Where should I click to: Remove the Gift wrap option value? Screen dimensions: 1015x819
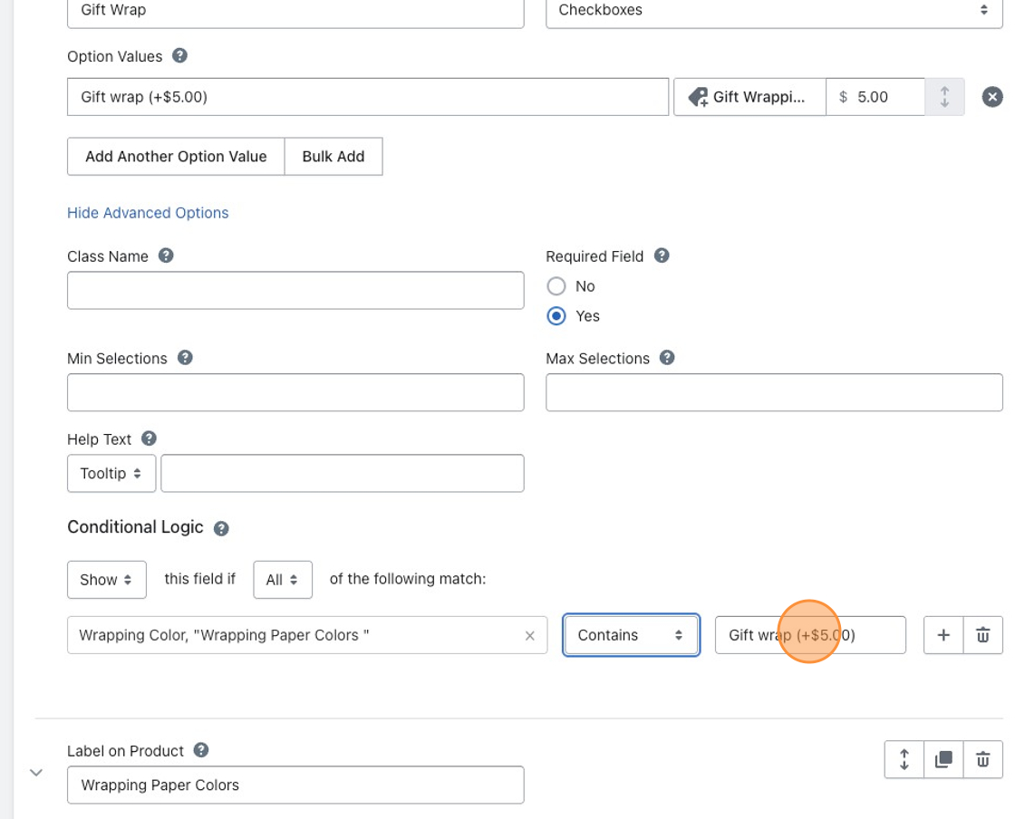pyautogui.click(x=992, y=97)
